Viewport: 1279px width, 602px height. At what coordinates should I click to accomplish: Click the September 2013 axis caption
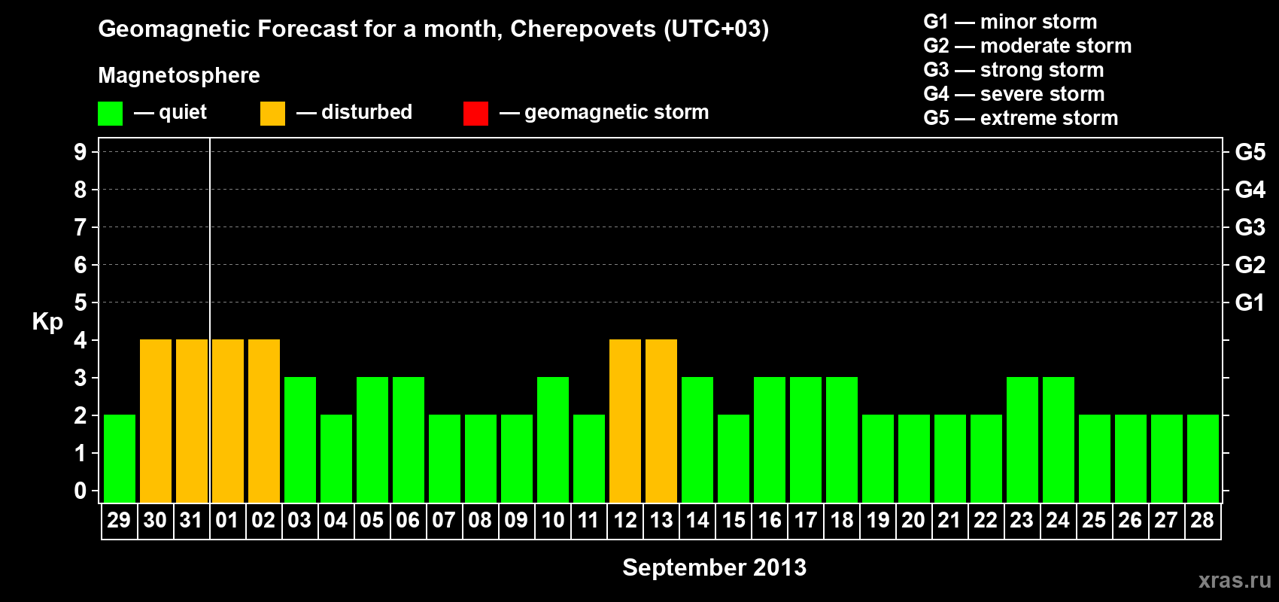pos(714,568)
